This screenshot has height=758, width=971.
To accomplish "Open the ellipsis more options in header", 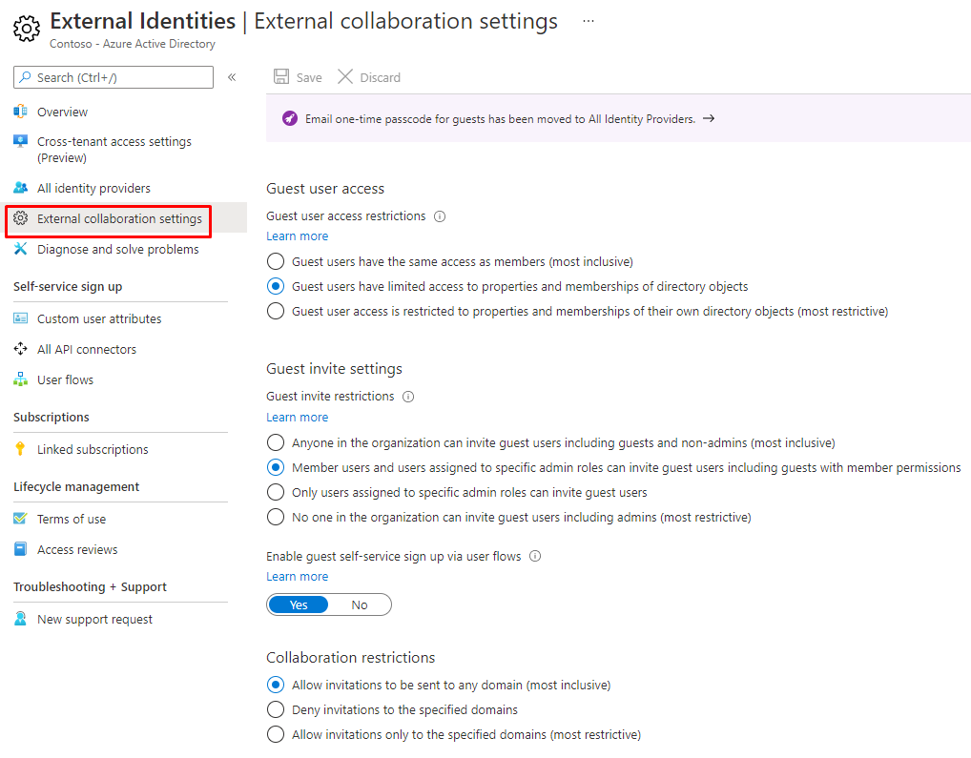I will tap(588, 21).
